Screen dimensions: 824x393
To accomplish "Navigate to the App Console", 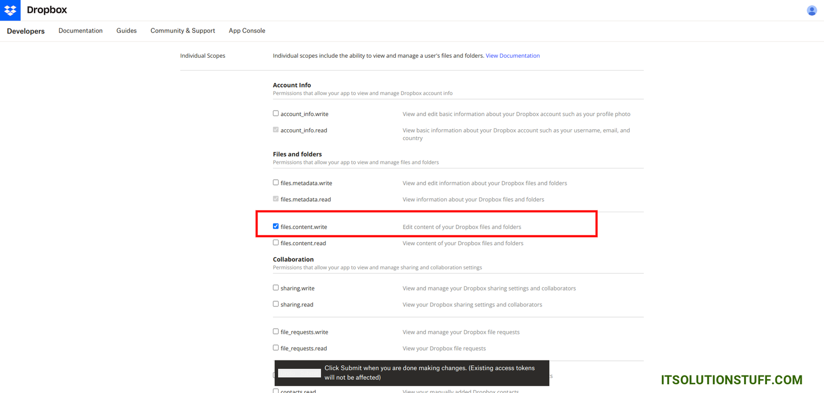I will (x=247, y=31).
